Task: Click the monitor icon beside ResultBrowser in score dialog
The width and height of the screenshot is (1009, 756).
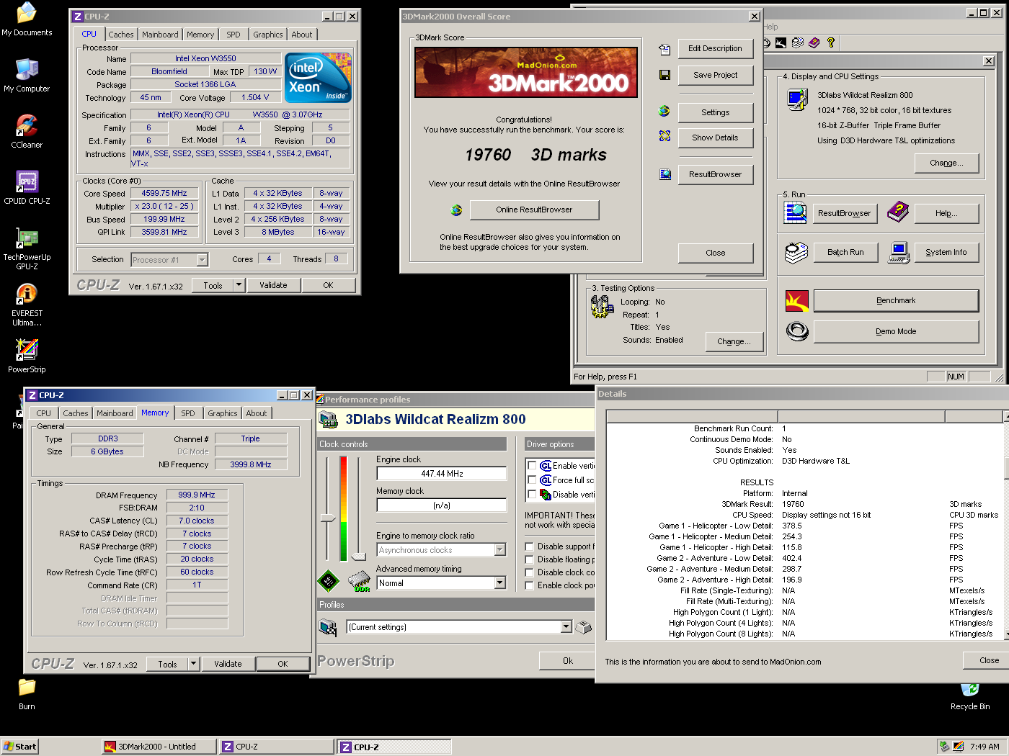Action: (665, 174)
